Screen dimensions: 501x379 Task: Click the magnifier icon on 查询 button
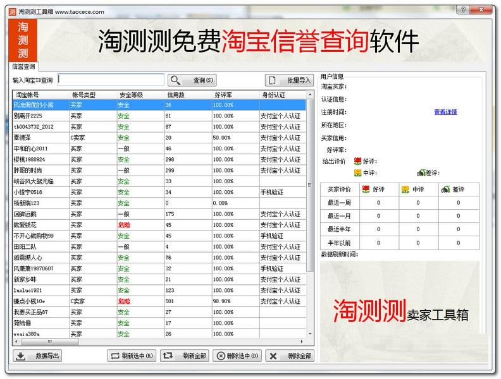click(175, 80)
